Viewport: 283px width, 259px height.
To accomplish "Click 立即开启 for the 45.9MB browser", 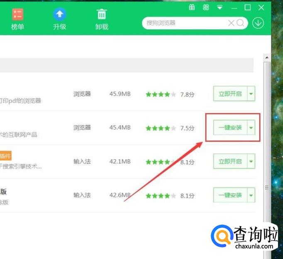I will [230, 94].
